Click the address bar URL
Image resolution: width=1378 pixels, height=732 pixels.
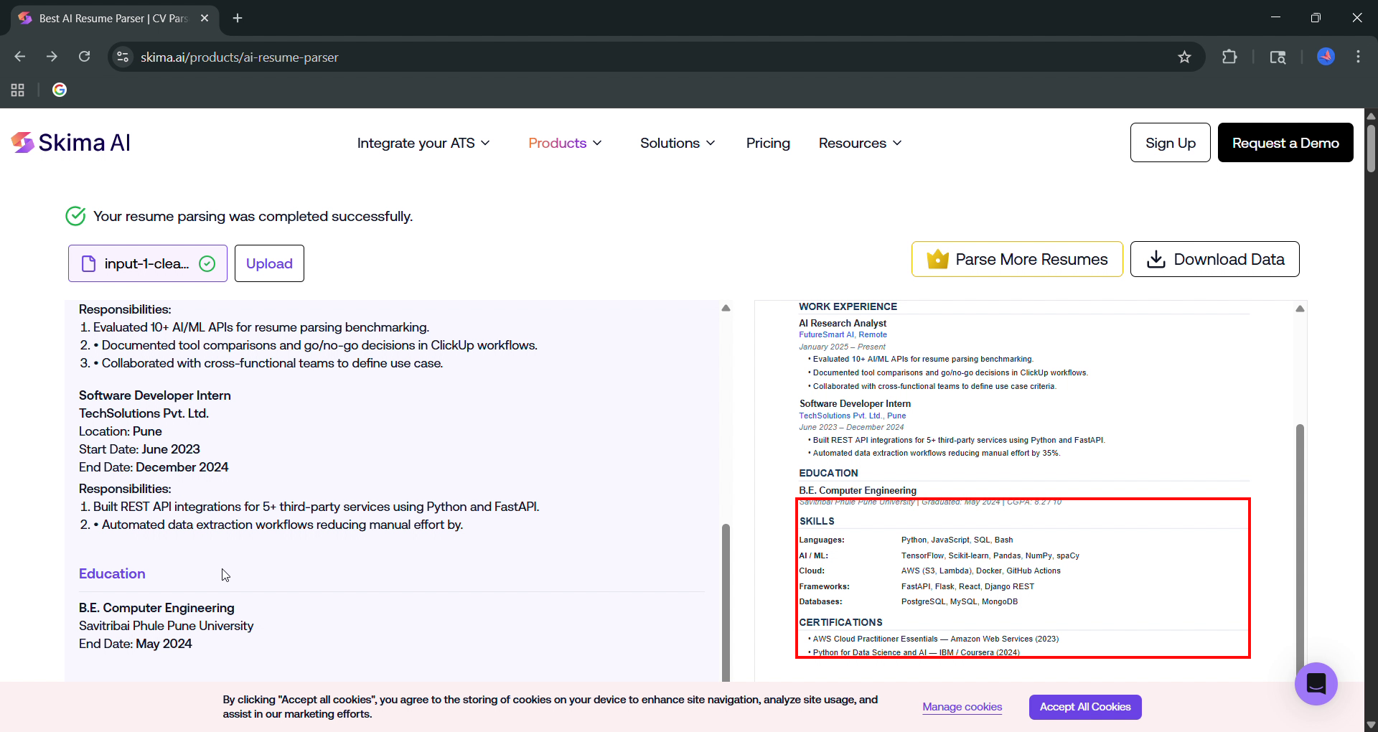(239, 57)
